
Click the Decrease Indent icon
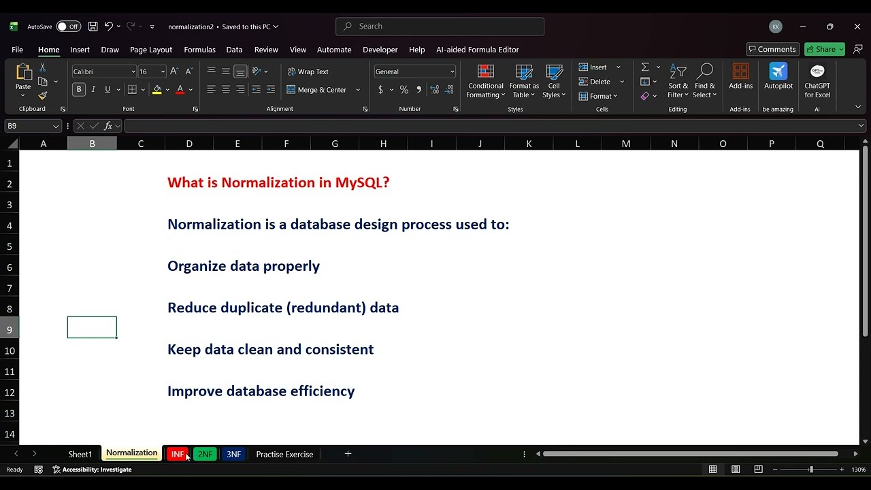point(256,90)
